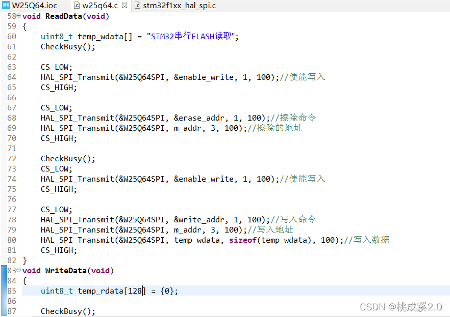The image size is (450, 317).
Task: Click the //擦除命令 comment
Action: pos(293,118)
